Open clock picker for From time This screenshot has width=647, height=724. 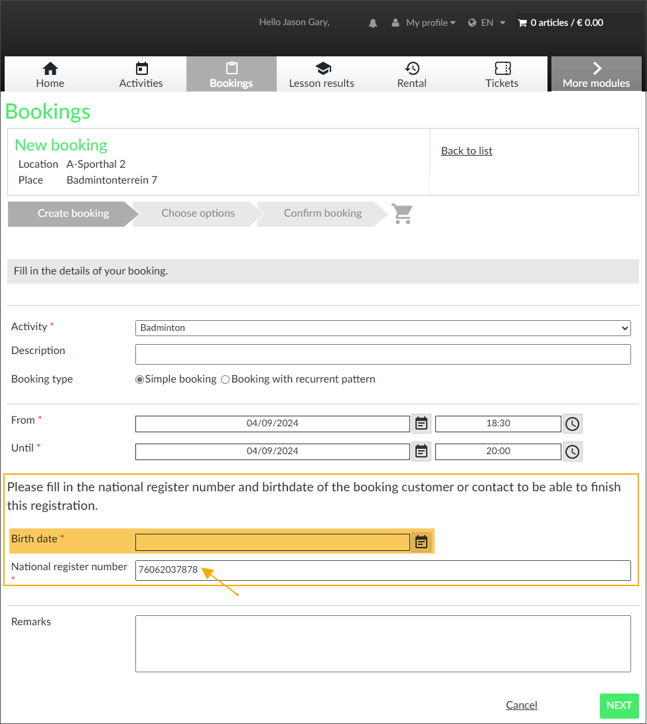[572, 424]
